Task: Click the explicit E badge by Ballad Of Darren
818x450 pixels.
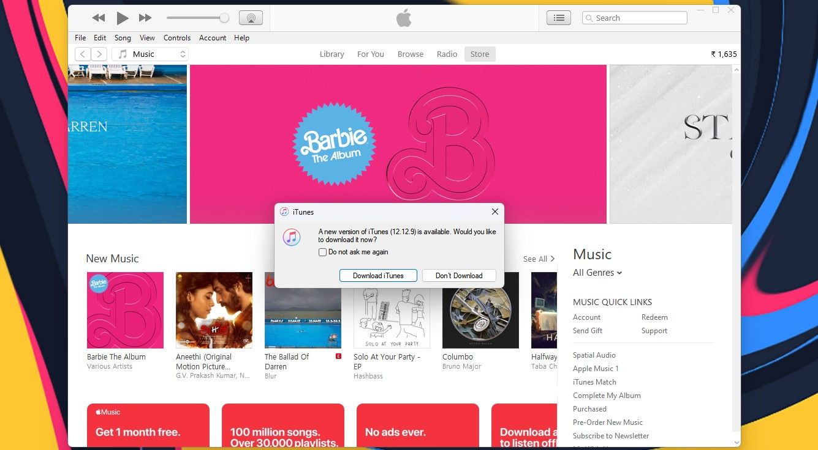Action: 338,356
